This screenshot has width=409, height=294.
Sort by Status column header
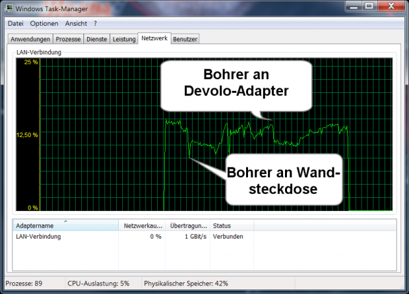pos(232,225)
